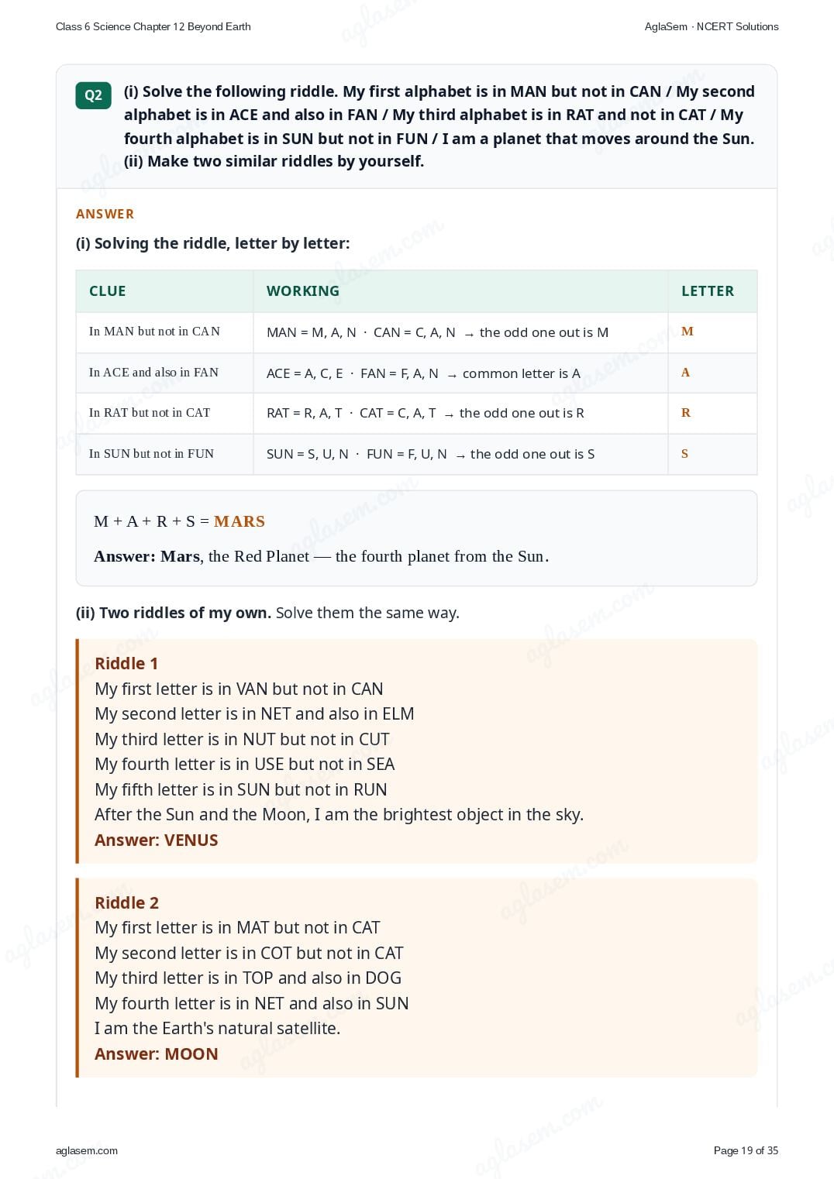Click the Riddle 1 heading

[126, 663]
